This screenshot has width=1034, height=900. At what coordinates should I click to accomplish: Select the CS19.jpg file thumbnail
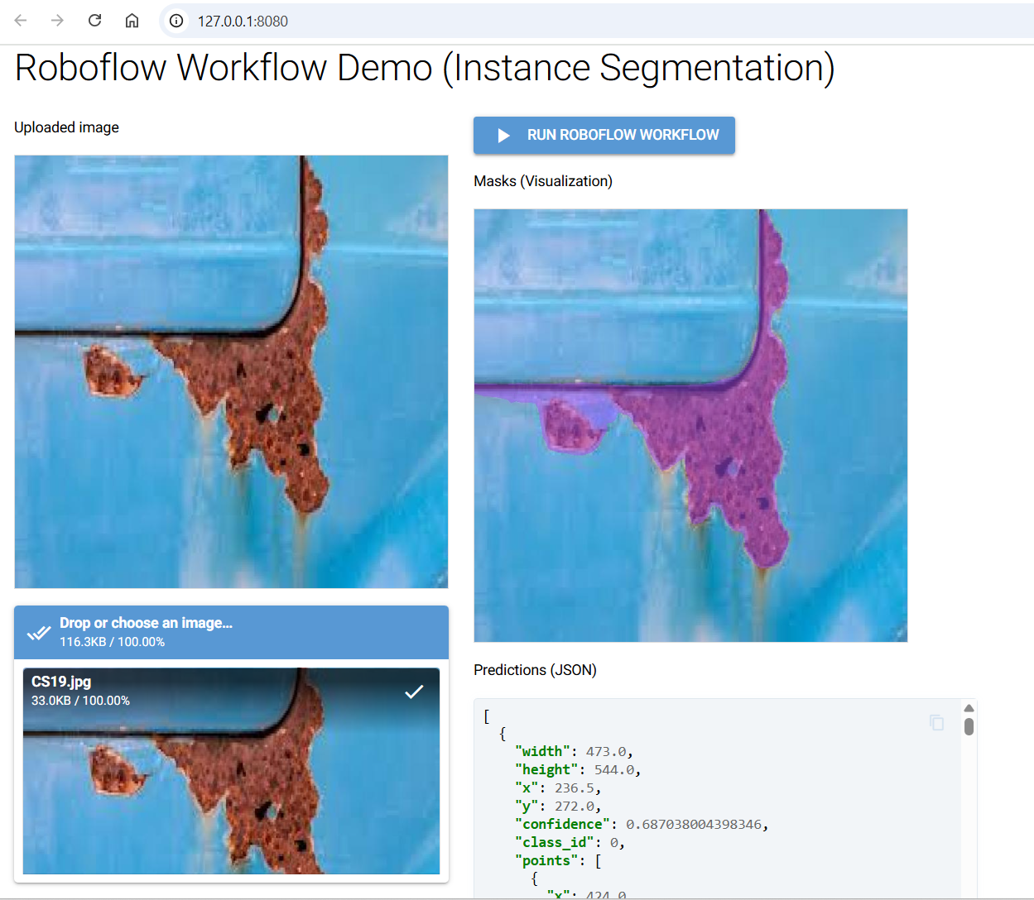click(231, 771)
